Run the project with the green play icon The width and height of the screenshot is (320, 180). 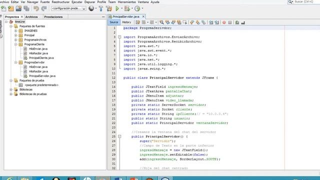[x=117, y=8]
